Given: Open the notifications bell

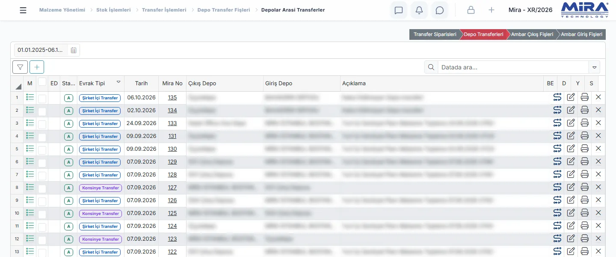Looking at the screenshot, I should [419, 10].
